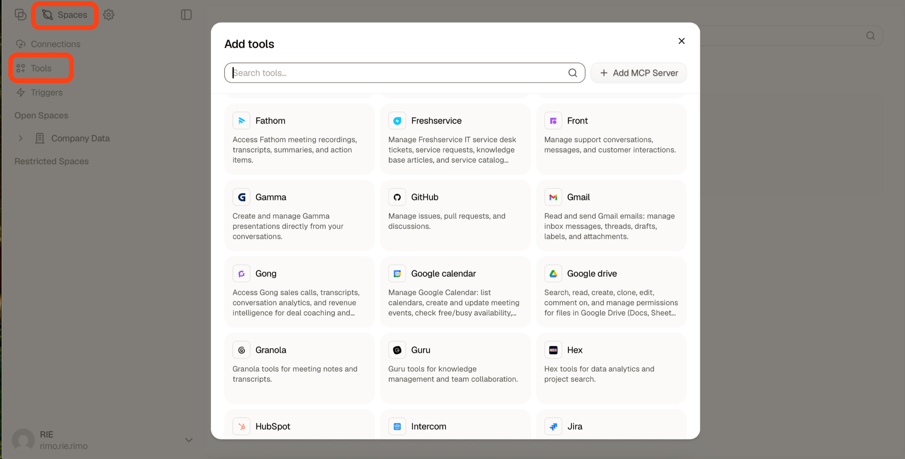
Task: Click the Gong app icon
Action: [241, 273]
